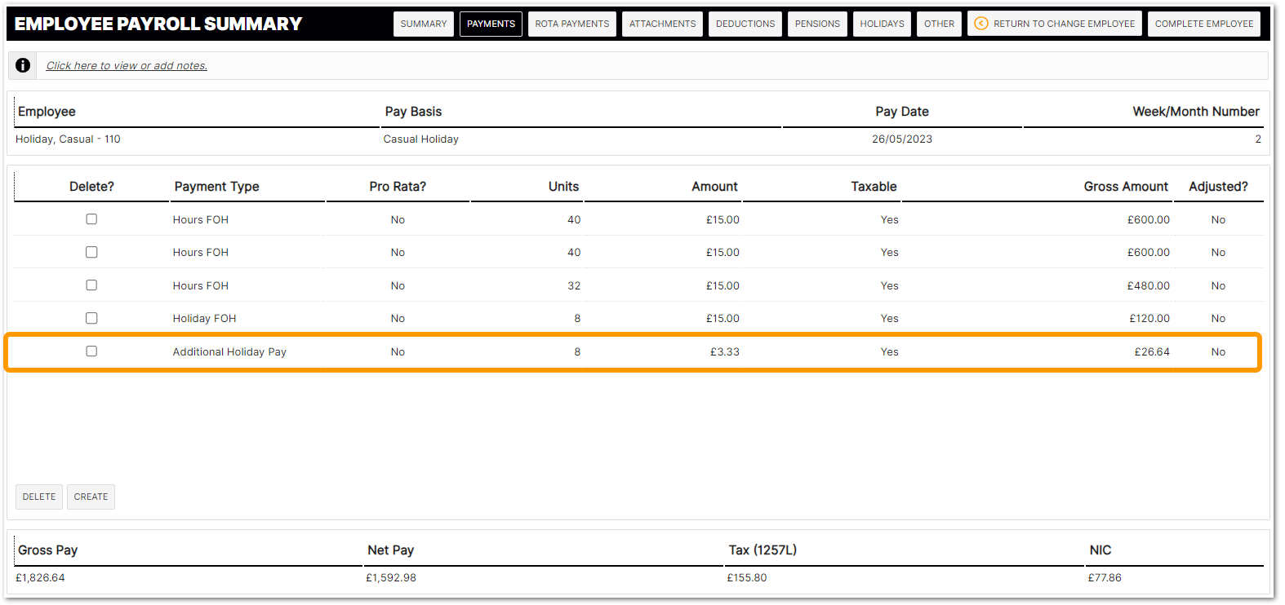This screenshot has height=605, width=1285.
Task: Open the Attachments tab
Action: (x=662, y=24)
